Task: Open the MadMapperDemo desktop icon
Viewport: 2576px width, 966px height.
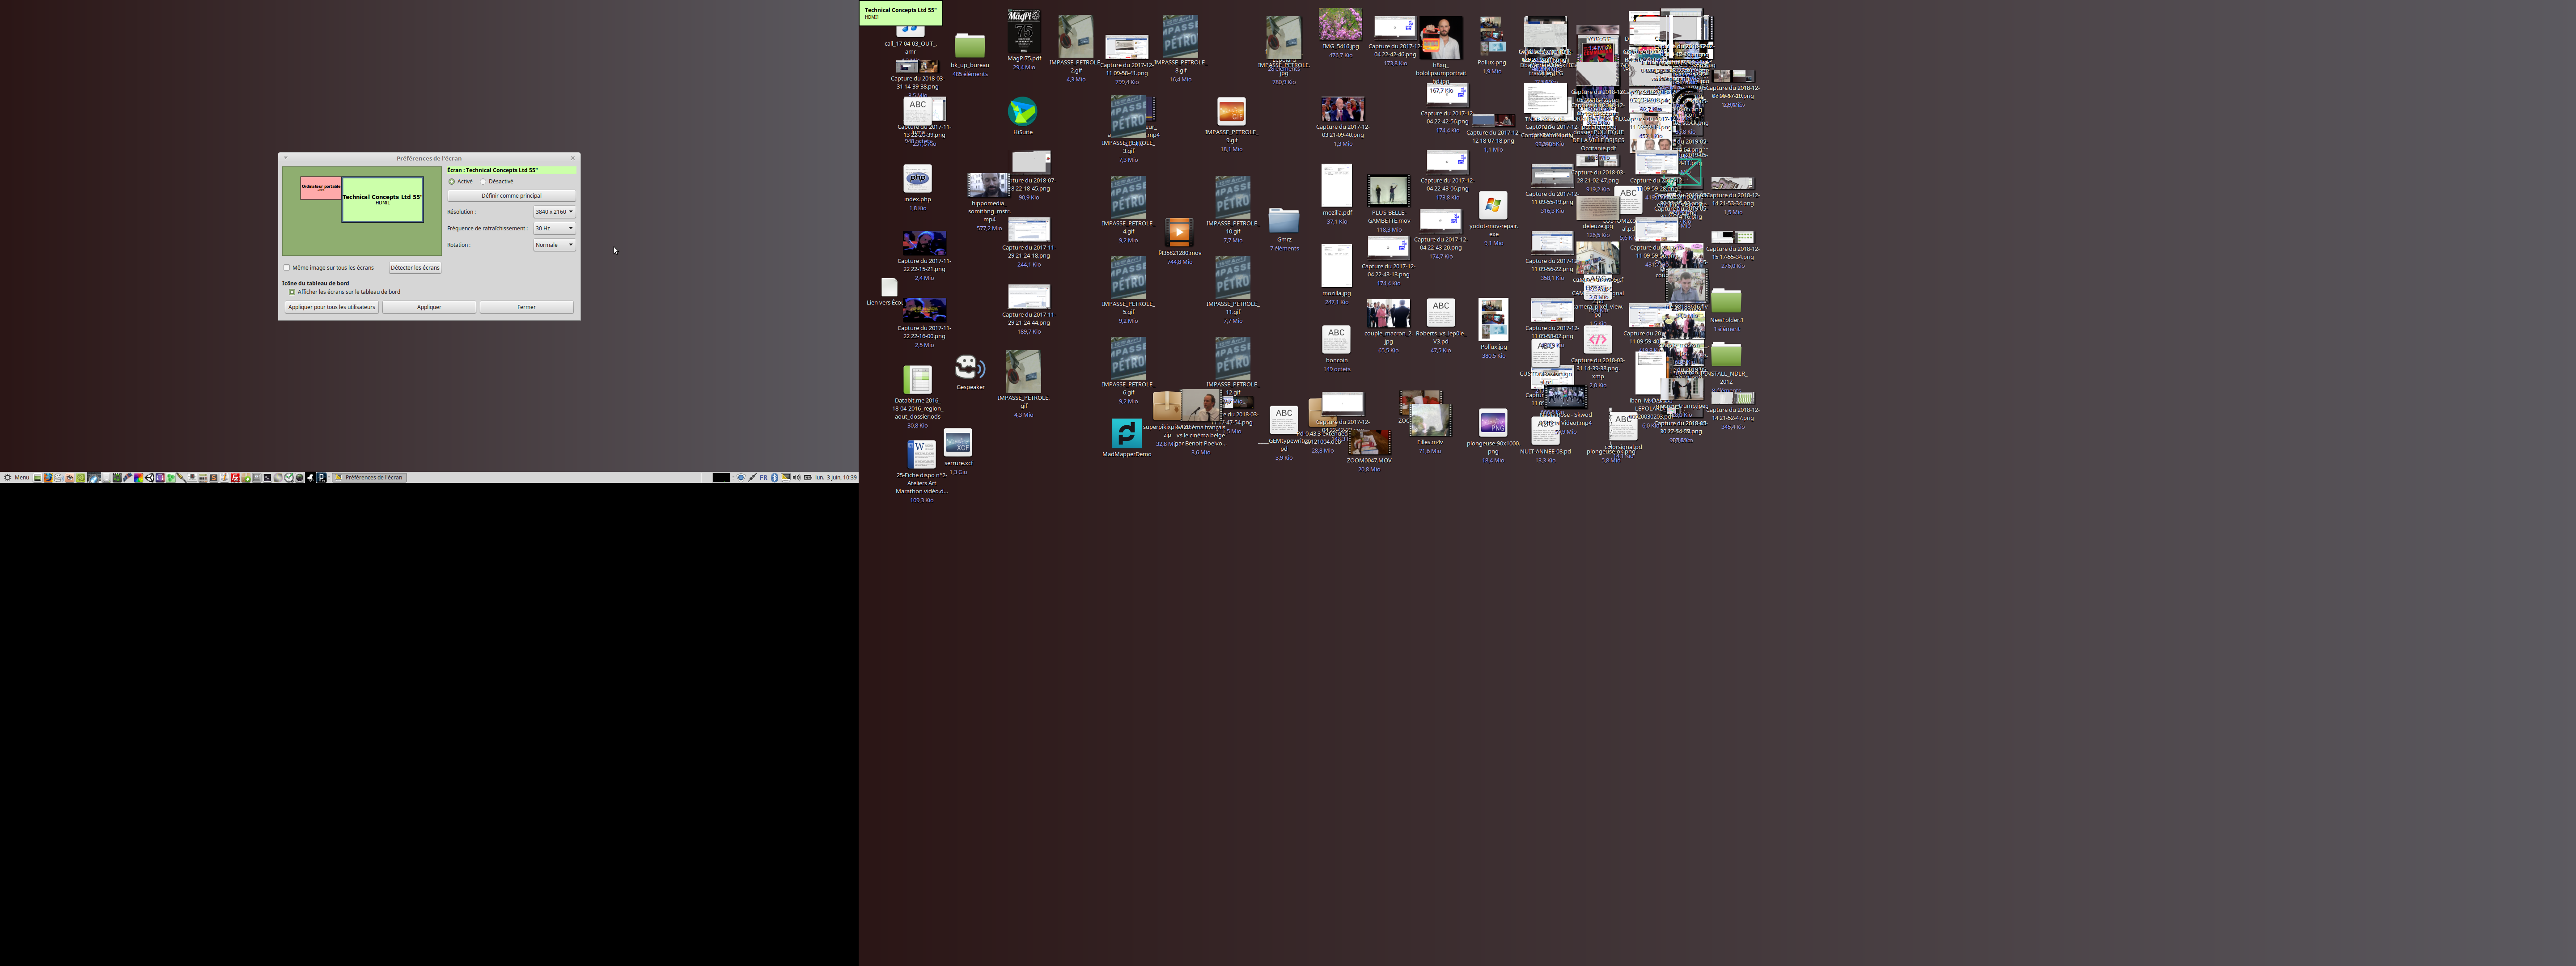Action: coord(1126,434)
